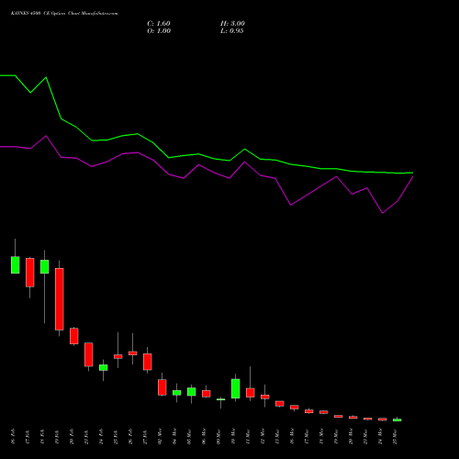Click the green candlestick for 05 Mar
This screenshot has width=459, height=459.
192,392
